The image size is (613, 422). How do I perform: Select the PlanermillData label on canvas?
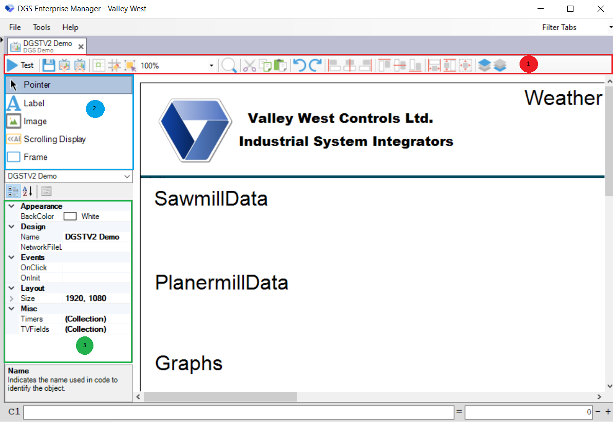coord(222,283)
